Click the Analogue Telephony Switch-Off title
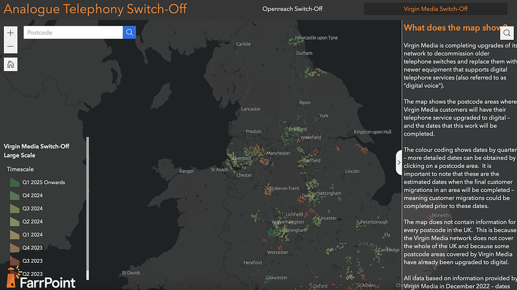This screenshot has width=517, height=290. point(95,9)
